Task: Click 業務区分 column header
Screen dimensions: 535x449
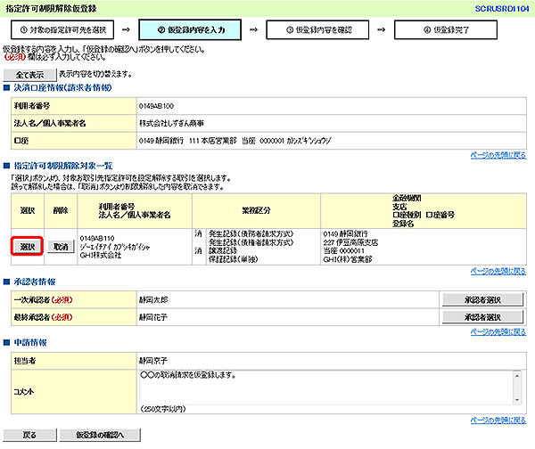Action: coord(256,211)
